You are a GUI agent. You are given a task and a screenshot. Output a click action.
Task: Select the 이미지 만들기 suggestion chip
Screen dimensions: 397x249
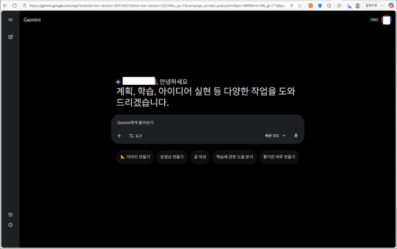[x=135, y=157]
